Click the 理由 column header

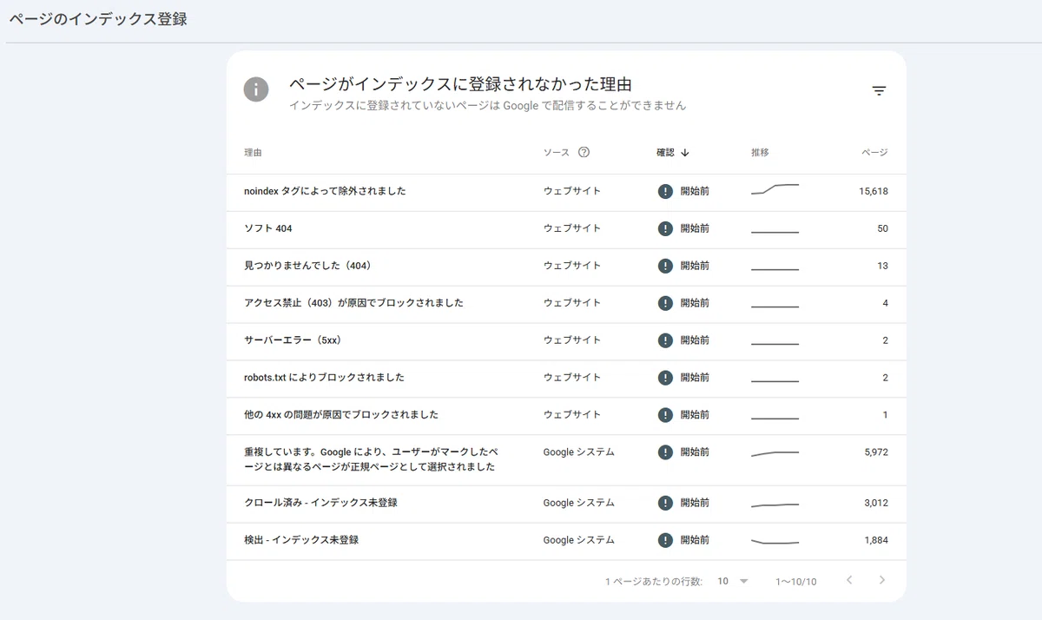[x=253, y=153]
